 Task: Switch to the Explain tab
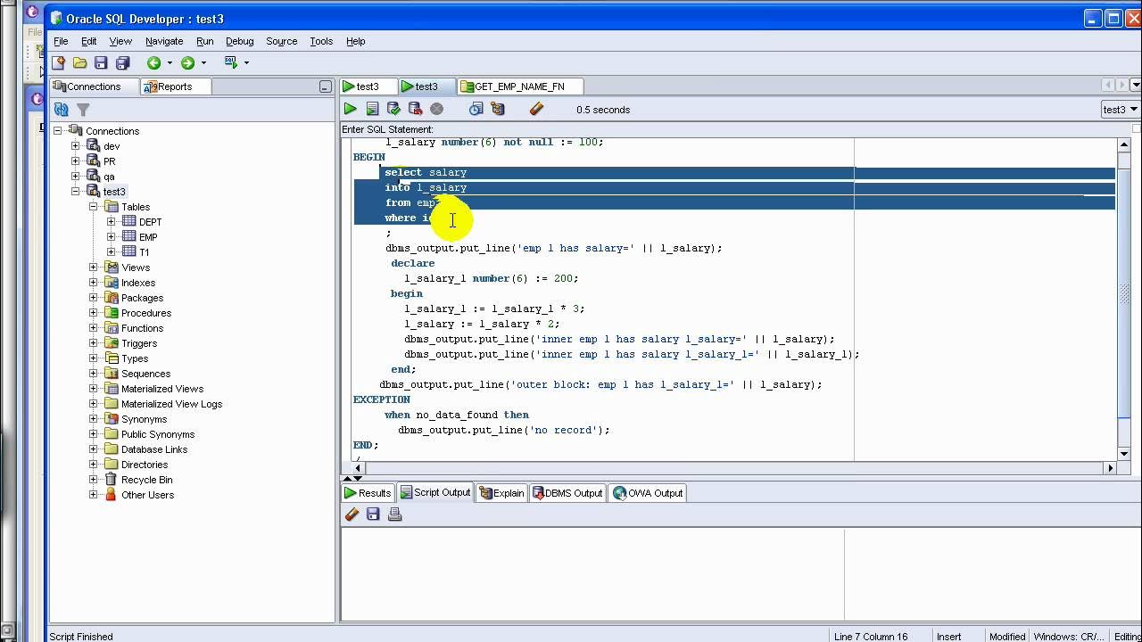[x=501, y=493]
